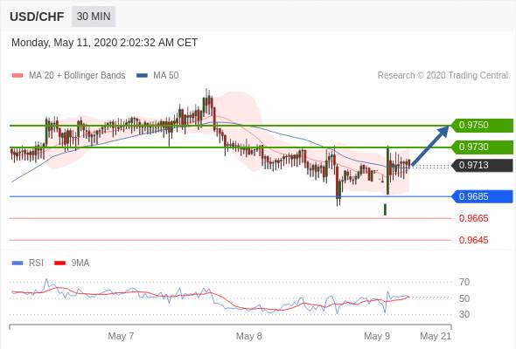Click the USD/CHF pair title
This screenshot has width=516, height=349.
(37, 17)
